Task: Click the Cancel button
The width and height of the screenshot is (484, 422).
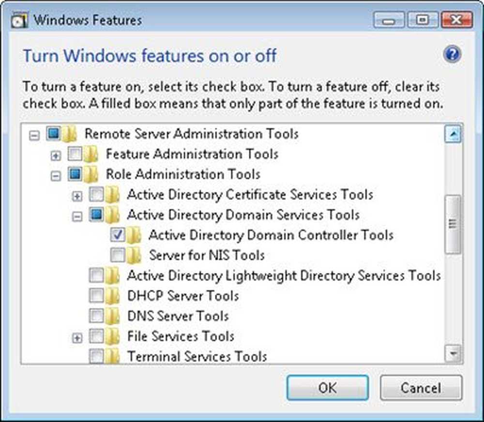Action: (421, 388)
